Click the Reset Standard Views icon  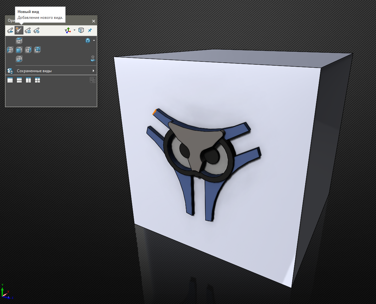(36, 31)
